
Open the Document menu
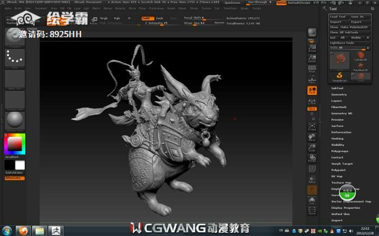pyautogui.click(x=41, y=8)
